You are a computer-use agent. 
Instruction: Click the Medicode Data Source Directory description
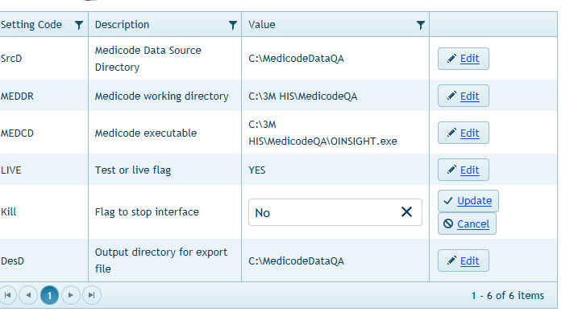point(148,59)
